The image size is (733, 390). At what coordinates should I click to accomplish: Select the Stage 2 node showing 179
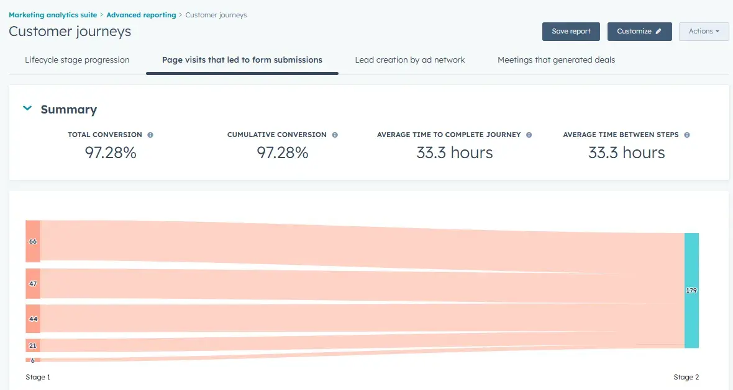pyautogui.click(x=691, y=290)
